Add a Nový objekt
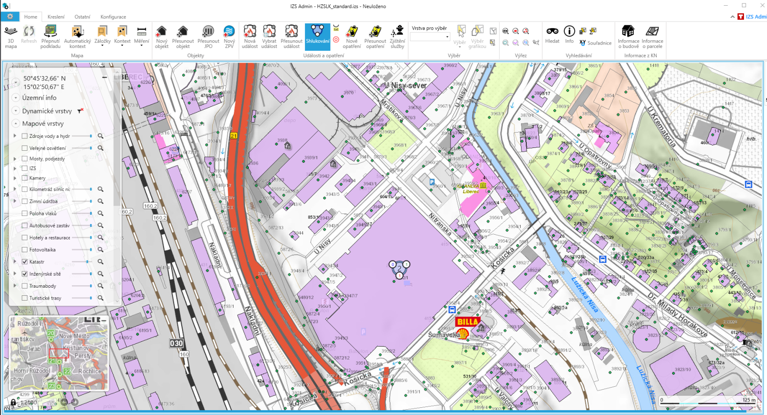This screenshot has height=415, width=767. (162, 37)
